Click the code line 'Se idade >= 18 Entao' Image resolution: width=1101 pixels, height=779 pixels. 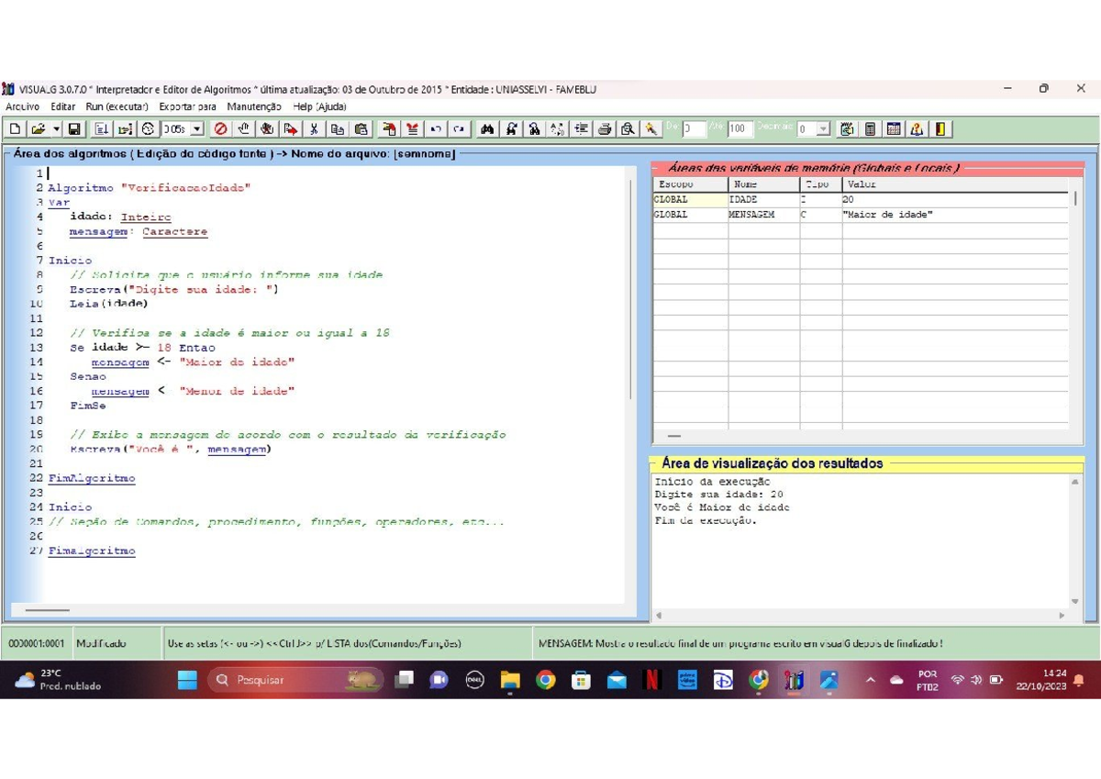click(142, 348)
